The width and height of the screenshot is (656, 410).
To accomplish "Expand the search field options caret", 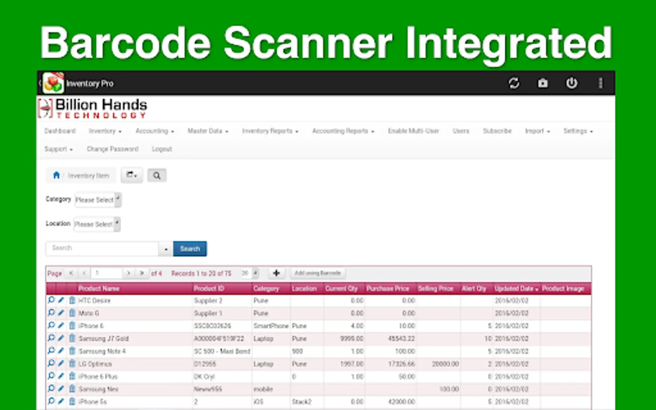I will pos(166,249).
